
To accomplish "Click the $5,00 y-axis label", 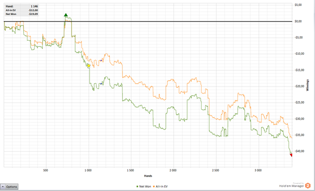I will coord(298,5).
